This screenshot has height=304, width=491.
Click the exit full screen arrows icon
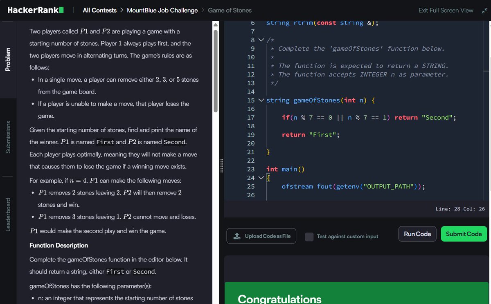tap(484, 11)
